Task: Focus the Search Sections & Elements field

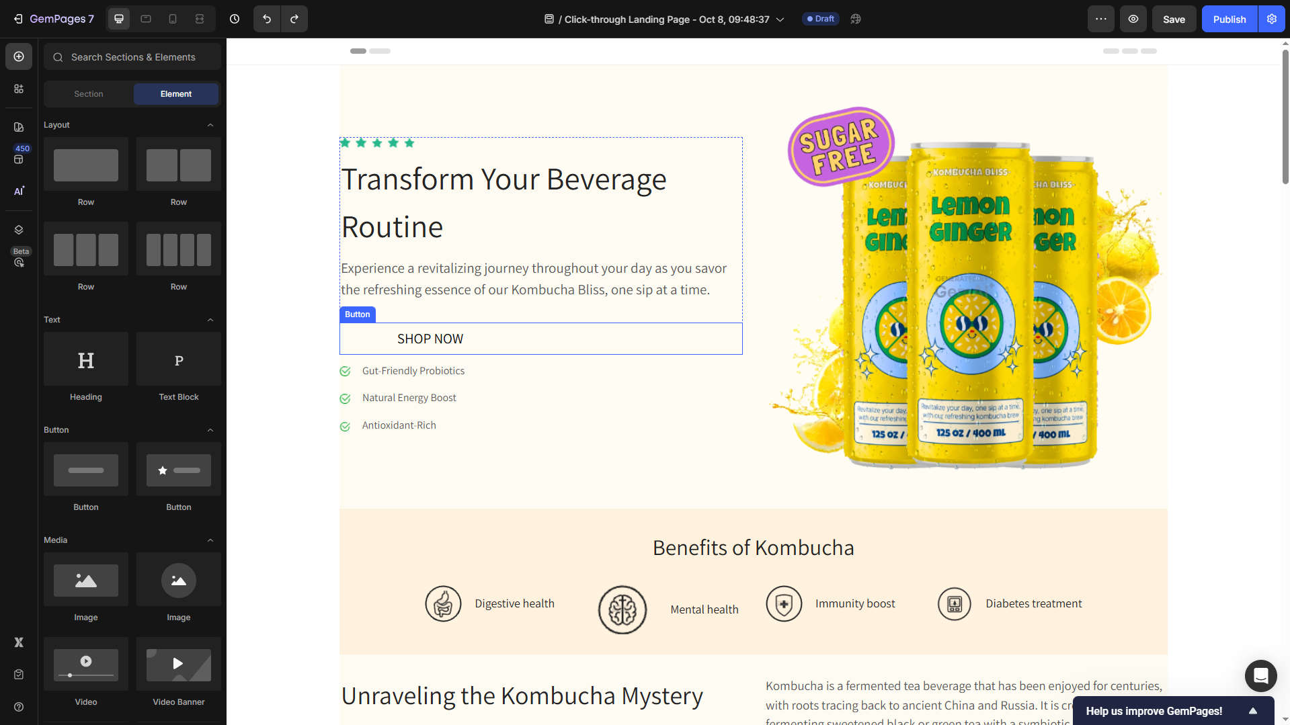Action: 133,57
